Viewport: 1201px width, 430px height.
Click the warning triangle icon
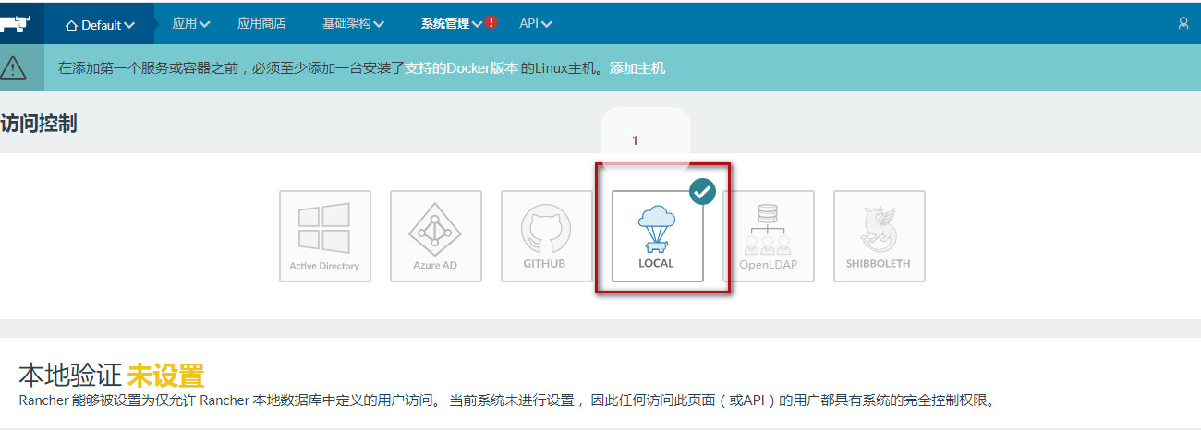pos(13,67)
